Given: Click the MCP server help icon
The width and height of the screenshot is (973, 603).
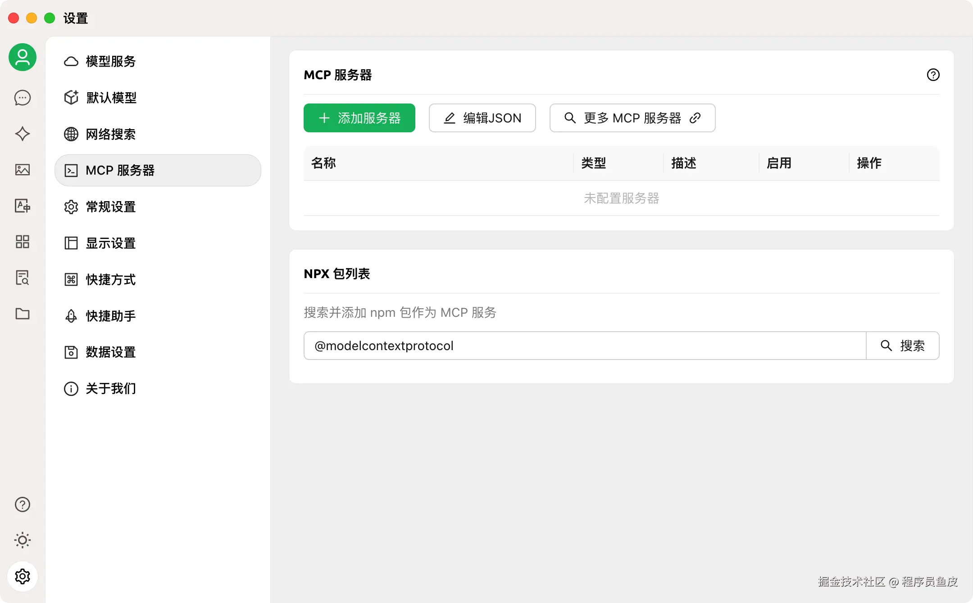Looking at the screenshot, I should (933, 75).
